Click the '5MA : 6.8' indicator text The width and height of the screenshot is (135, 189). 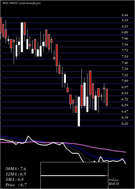tap(15, 180)
